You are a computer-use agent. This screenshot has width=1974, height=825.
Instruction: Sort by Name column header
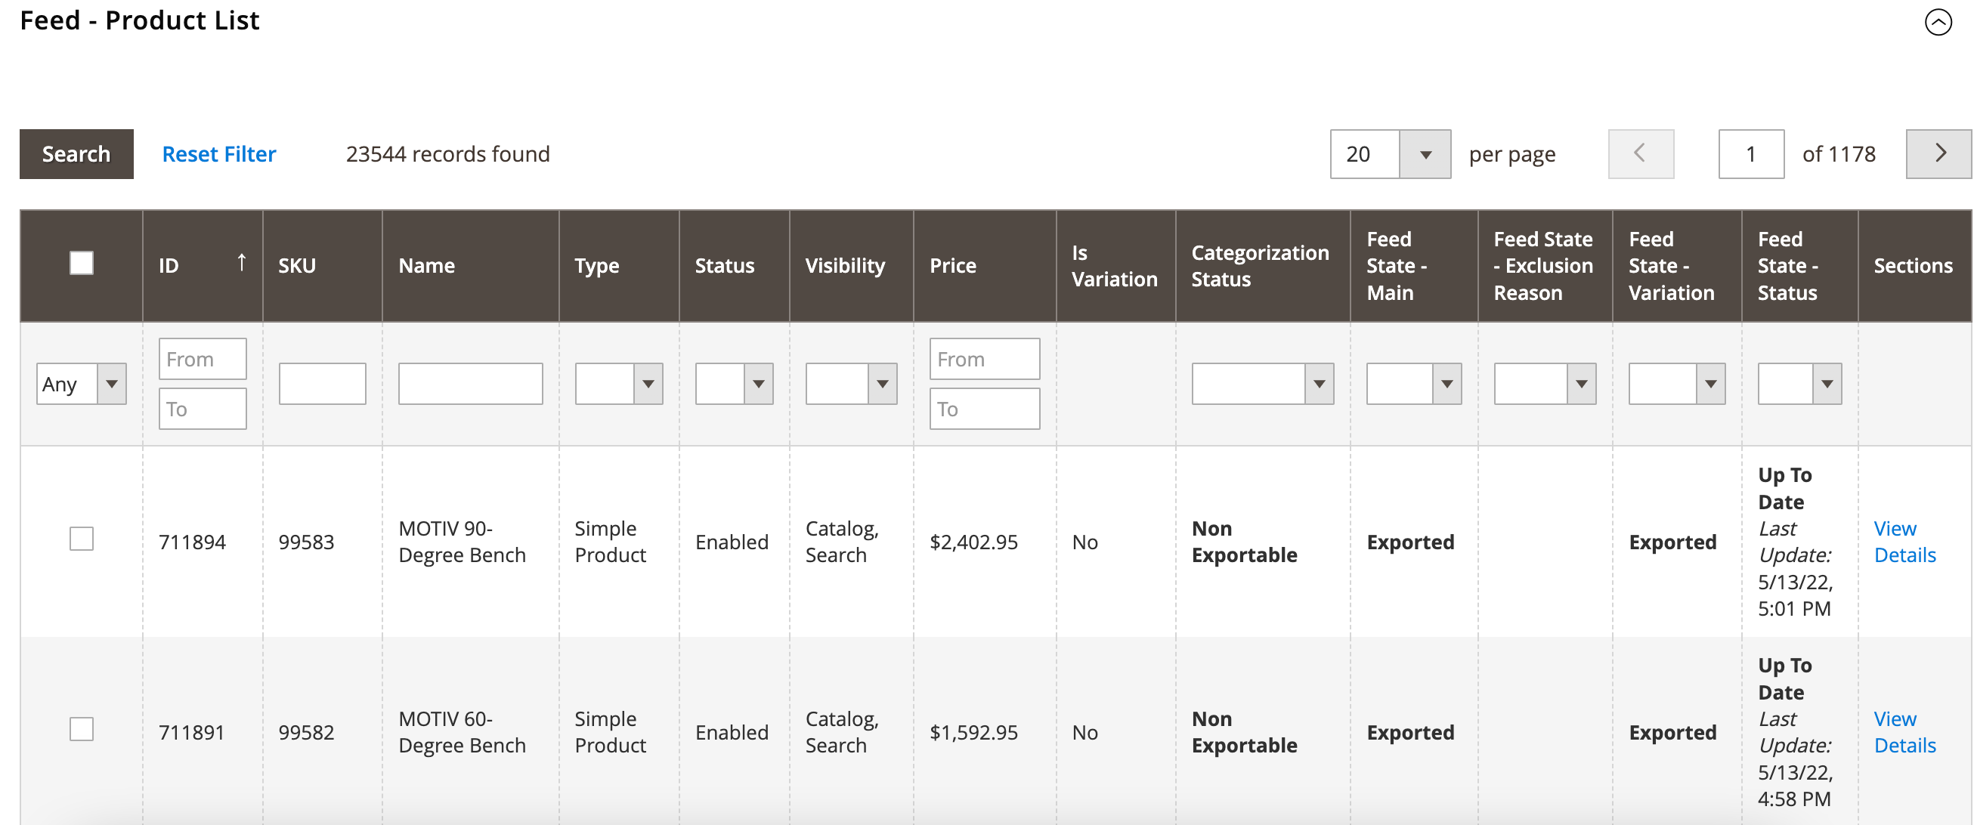(471, 266)
